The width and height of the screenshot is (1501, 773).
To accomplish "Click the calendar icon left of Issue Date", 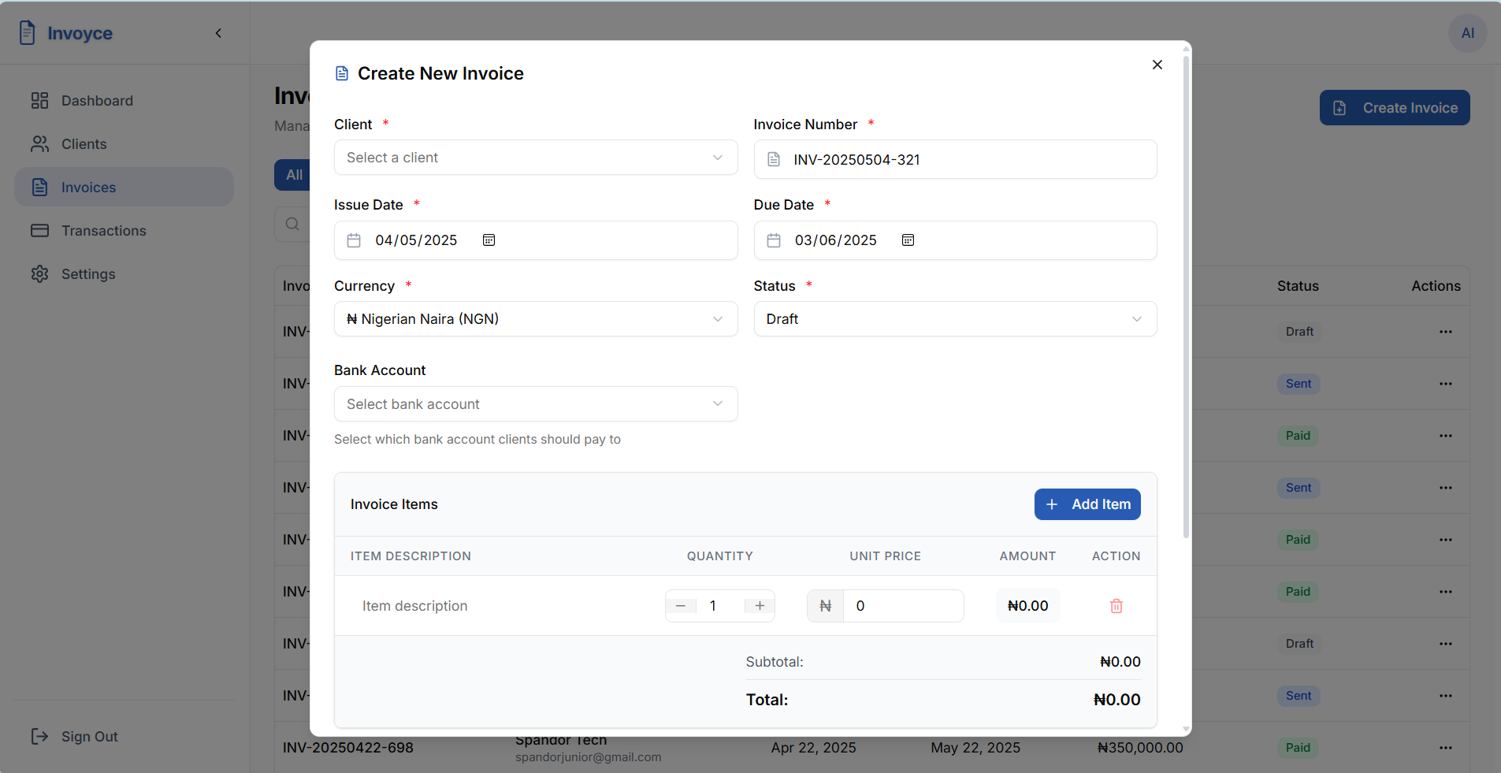I will pyautogui.click(x=354, y=240).
